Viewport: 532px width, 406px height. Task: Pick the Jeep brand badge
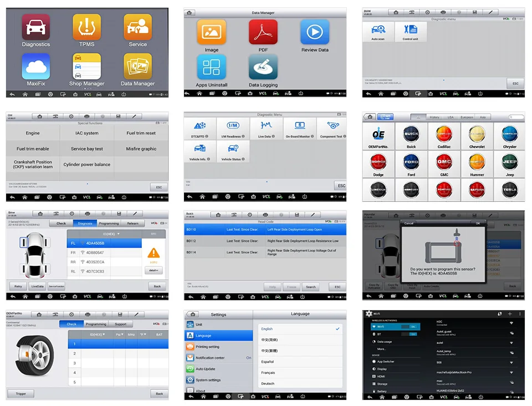click(510, 162)
